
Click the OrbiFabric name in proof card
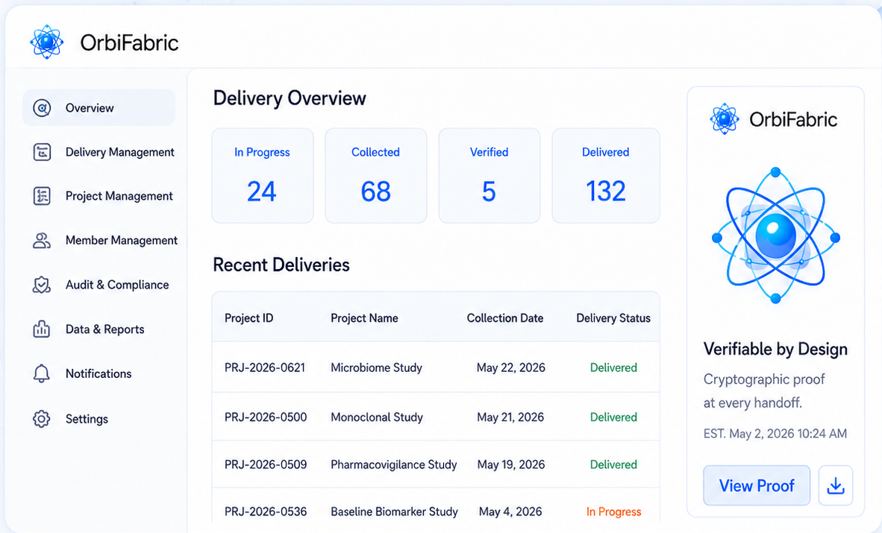793,119
